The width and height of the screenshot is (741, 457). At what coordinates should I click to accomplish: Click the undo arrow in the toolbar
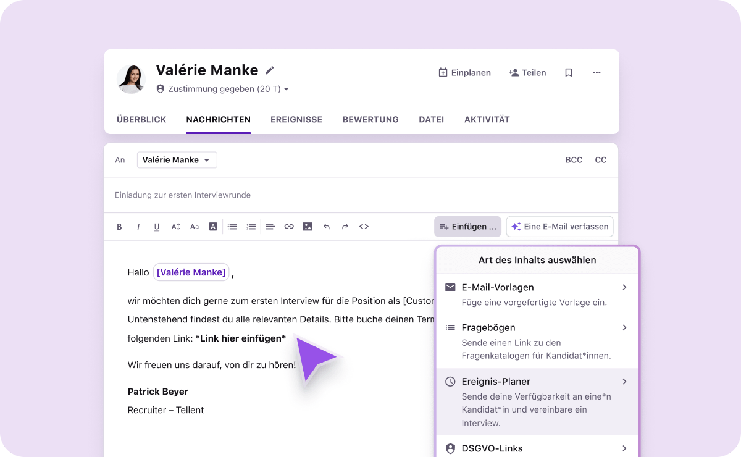(327, 227)
